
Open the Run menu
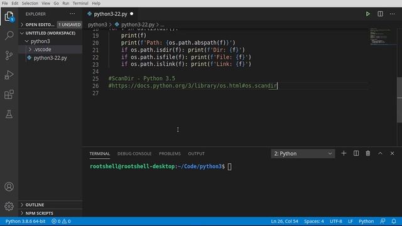tap(66, 3)
